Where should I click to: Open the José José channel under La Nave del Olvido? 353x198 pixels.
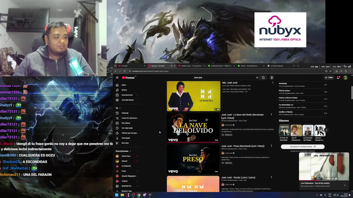(x=229, y=125)
